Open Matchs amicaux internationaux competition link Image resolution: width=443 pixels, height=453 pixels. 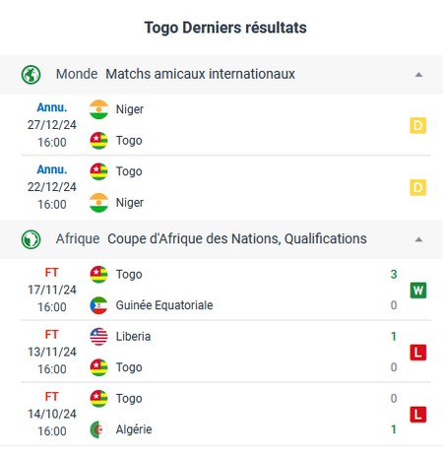[x=200, y=74]
